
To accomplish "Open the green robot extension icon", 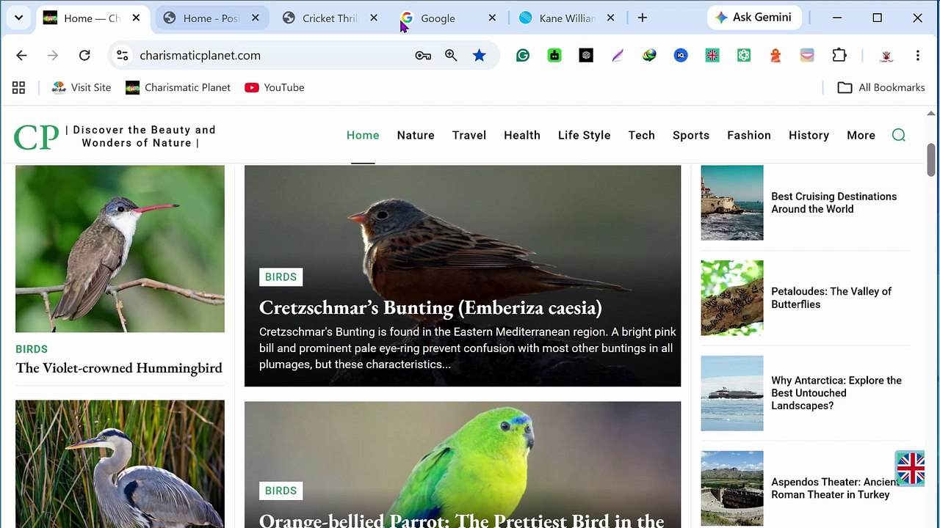I will click(554, 55).
